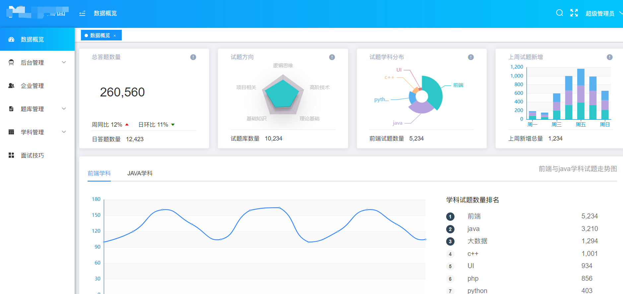Switch to the JAVA学科 tab
The width and height of the screenshot is (623, 294).
(x=140, y=173)
